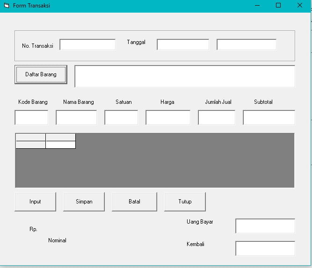Screen dimensions: 312x268
Task: Maximize the Form Transaksi window
Action: [278, 6]
